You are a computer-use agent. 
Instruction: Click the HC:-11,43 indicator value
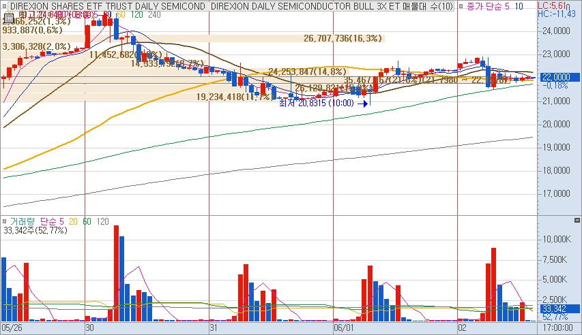pyautogui.click(x=556, y=14)
